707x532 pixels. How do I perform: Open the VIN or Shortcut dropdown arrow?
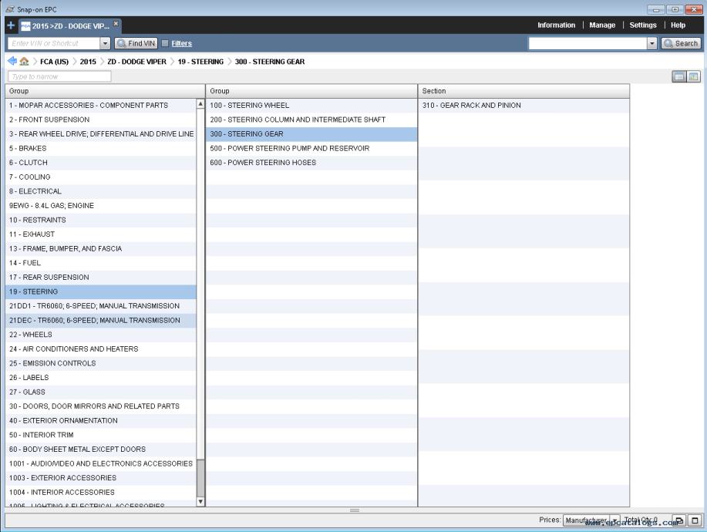click(x=106, y=44)
